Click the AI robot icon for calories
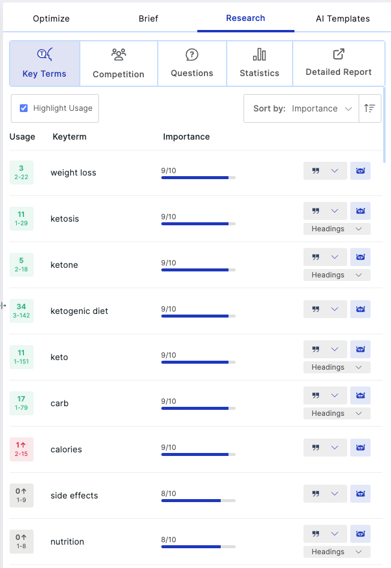The image size is (391, 568). click(360, 448)
